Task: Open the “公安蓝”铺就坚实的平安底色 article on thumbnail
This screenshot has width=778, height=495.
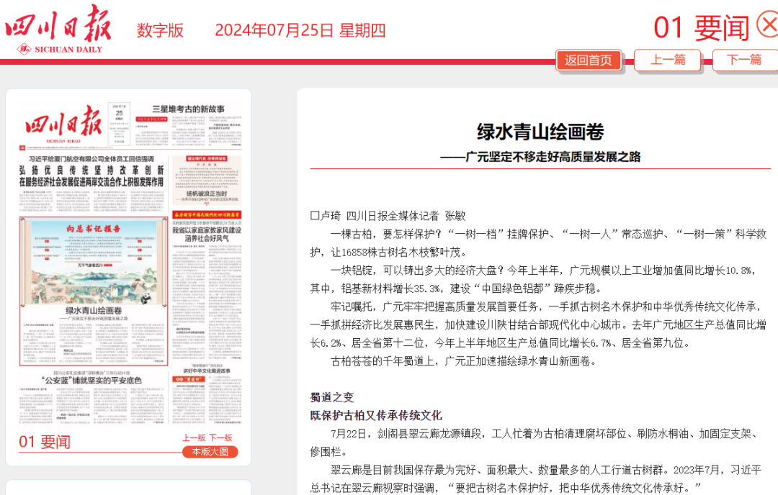Action: click(91, 381)
